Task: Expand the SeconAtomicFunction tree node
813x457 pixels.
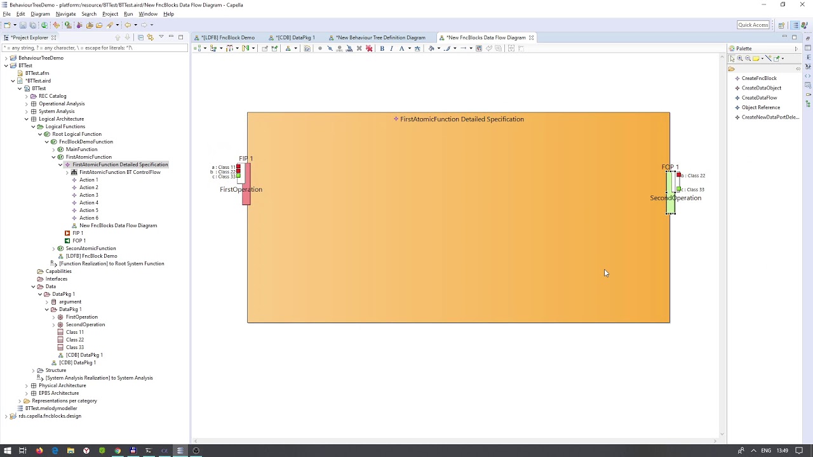Action: (54, 248)
